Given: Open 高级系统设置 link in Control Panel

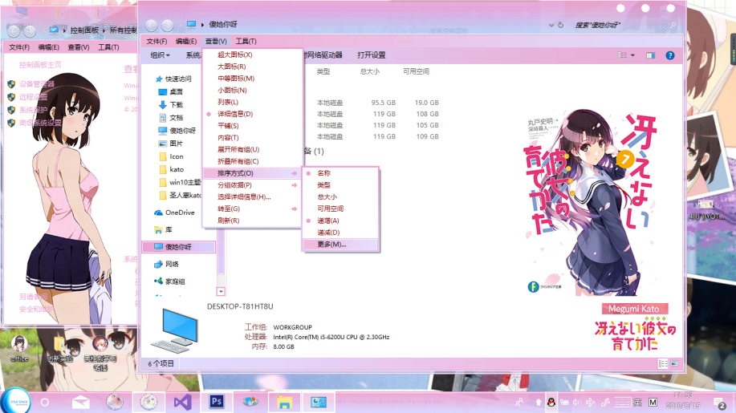Looking at the screenshot, I should (x=40, y=123).
